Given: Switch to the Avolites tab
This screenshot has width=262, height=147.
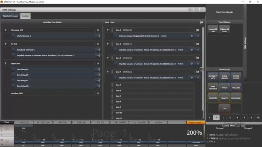Looking at the screenshot, I should tap(25, 16).
